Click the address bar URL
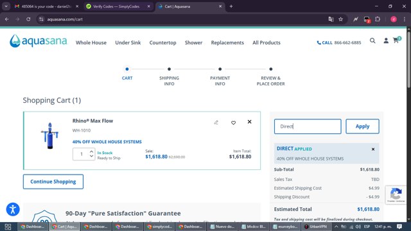411x231 pixels. 65,19
